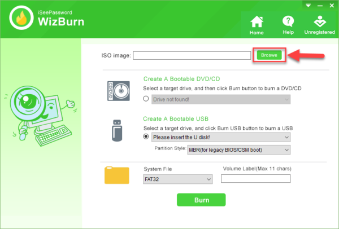Image resolution: width=339 pixels, height=229 pixels.
Task: Click the WizBurn flame logo
Action: (x=21, y=17)
